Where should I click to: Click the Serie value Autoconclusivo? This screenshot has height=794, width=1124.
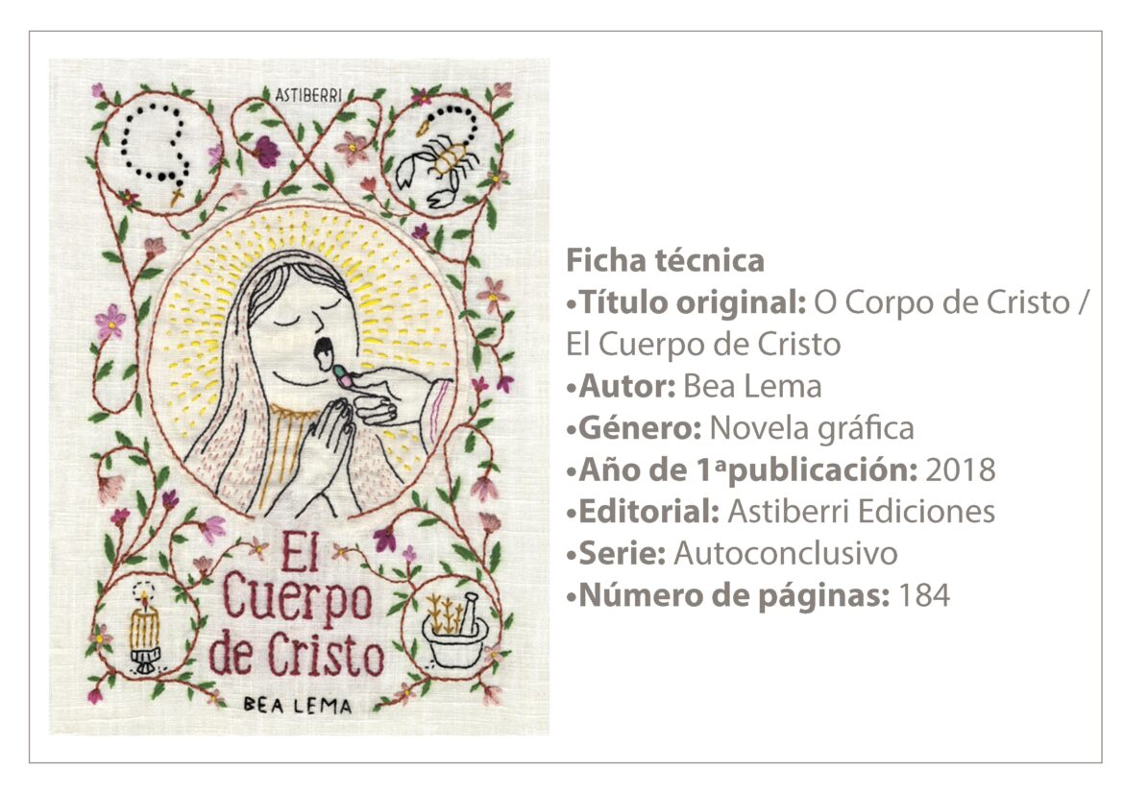coord(786,553)
